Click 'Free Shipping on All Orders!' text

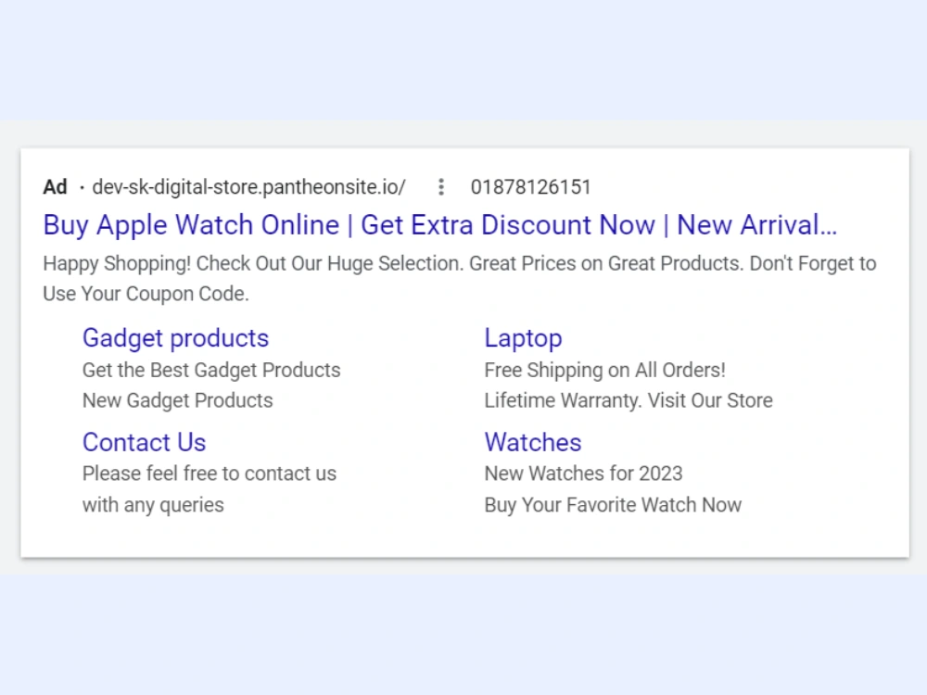click(604, 371)
